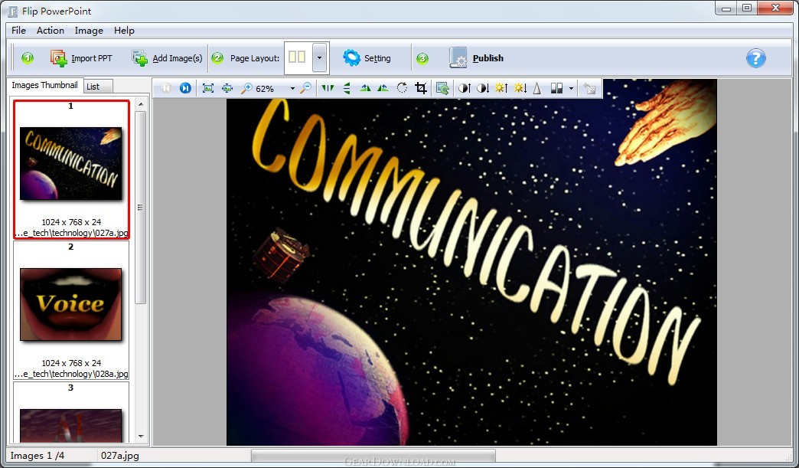Open the zoom percentage dropdown arrow

point(292,89)
